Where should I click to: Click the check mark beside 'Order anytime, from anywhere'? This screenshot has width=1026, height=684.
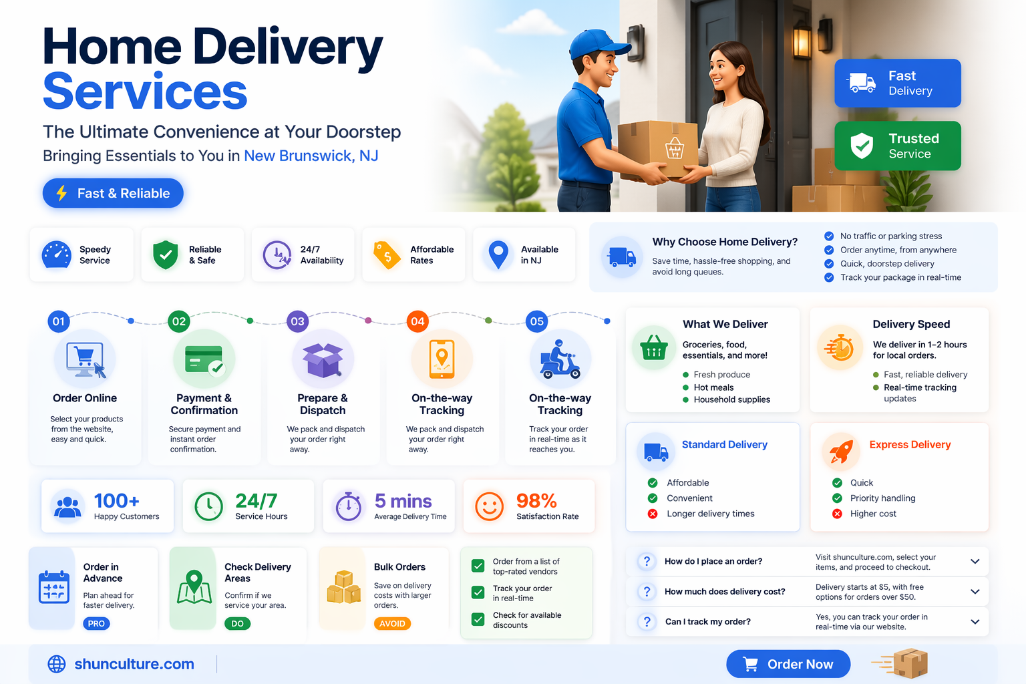[829, 250]
